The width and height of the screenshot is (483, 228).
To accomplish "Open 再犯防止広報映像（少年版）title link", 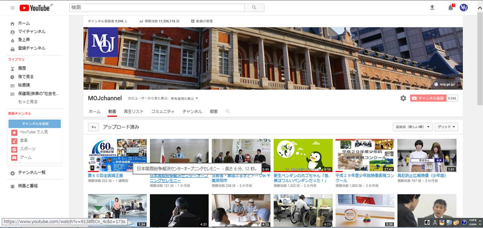I will coord(422,176).
